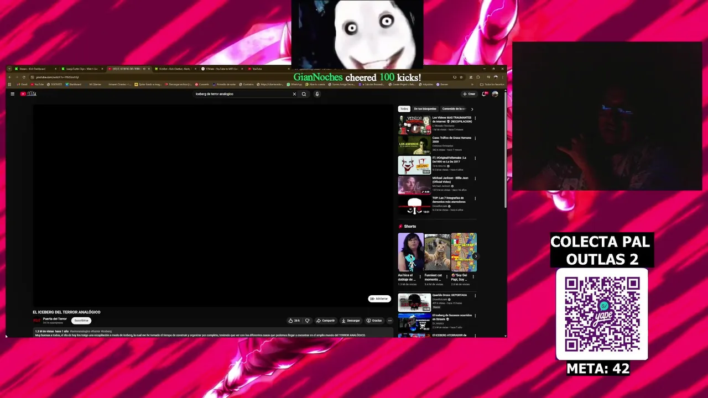Open the account avatar menu
Image resolution: width=708 pixels, height=398 pixels.
495,94
